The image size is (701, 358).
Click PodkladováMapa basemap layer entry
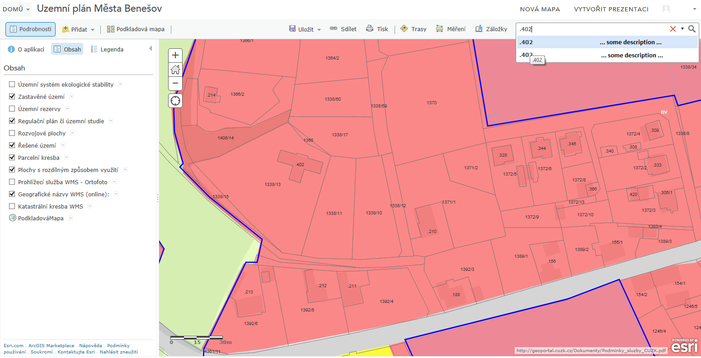[x=41, y=219]
